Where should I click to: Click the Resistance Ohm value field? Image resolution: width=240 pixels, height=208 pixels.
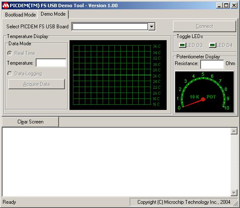[212, 64]
